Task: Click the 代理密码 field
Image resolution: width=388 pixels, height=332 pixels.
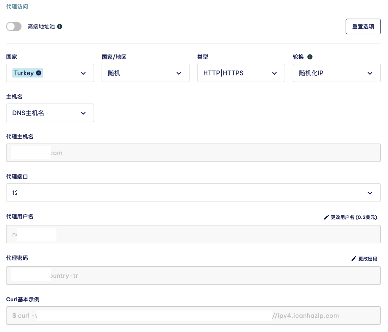Action: point(193,276)
